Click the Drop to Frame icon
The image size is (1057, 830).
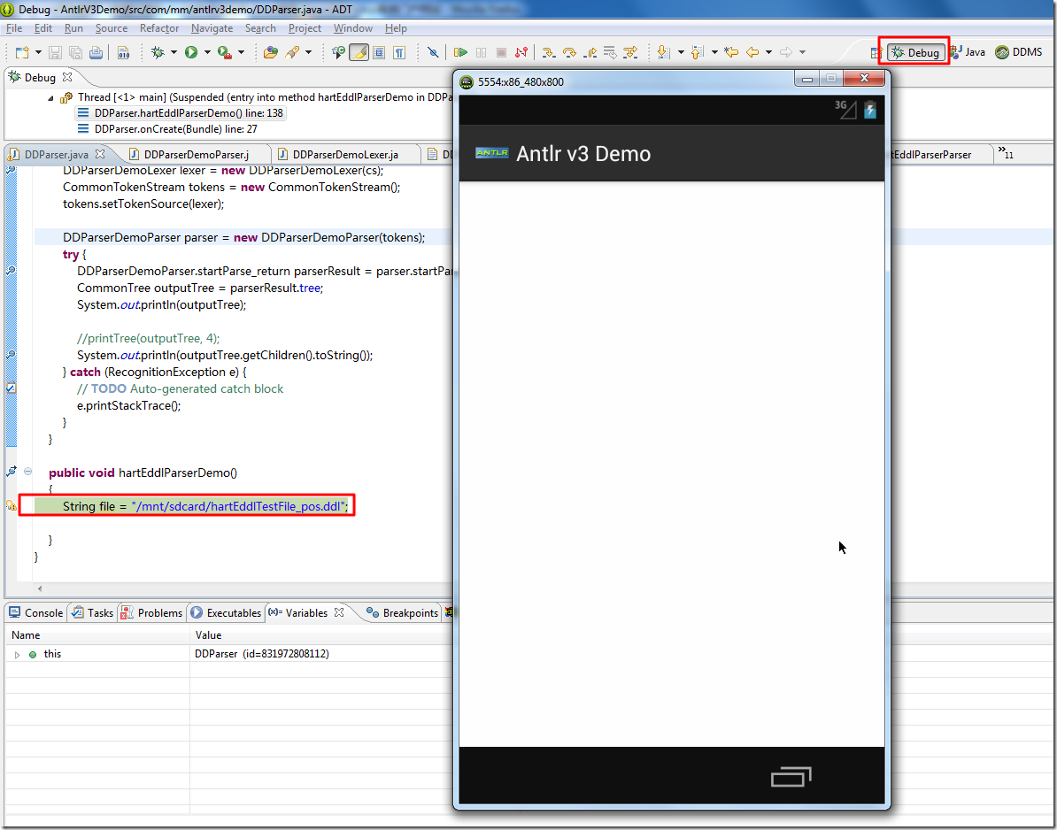click(610, 52)
